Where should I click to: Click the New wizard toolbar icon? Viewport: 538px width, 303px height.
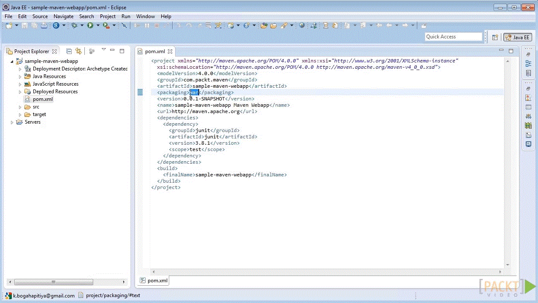click(9, 25)
